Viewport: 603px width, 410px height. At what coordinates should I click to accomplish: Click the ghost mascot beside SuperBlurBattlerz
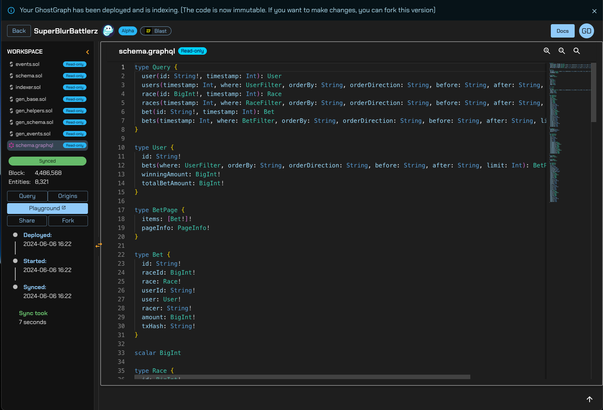[x=108, y=31]
